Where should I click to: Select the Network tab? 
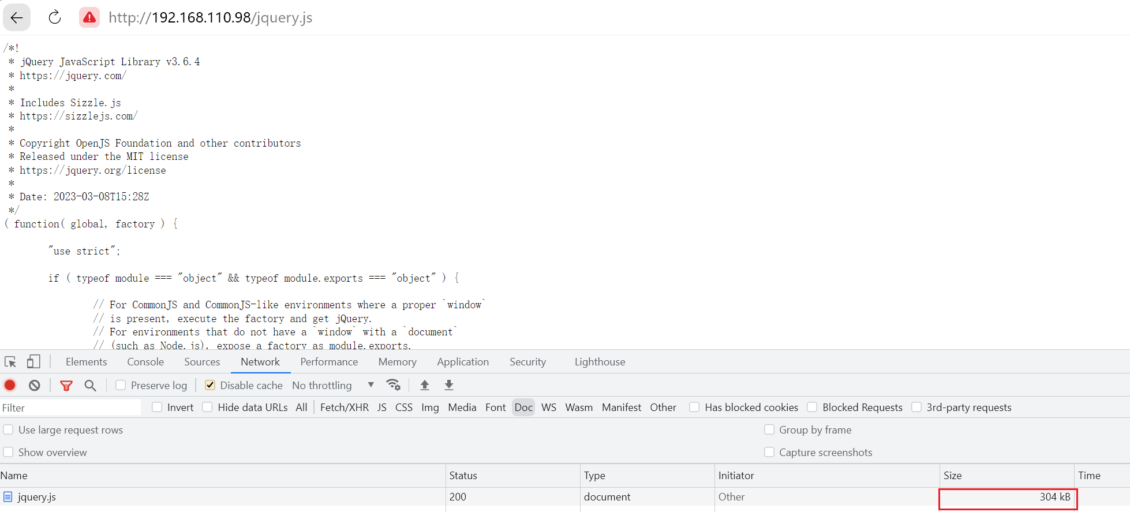(x=260, y=362)
